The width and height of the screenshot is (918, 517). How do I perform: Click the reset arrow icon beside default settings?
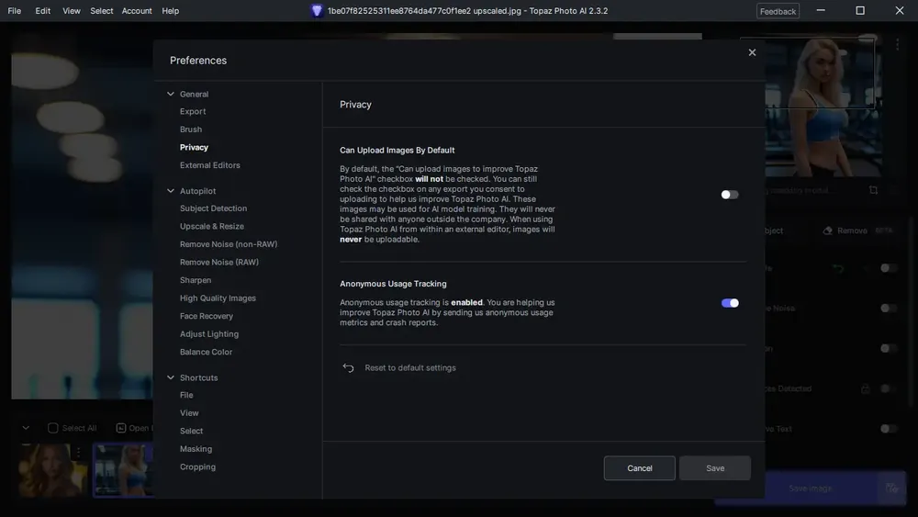click(348, 367)
